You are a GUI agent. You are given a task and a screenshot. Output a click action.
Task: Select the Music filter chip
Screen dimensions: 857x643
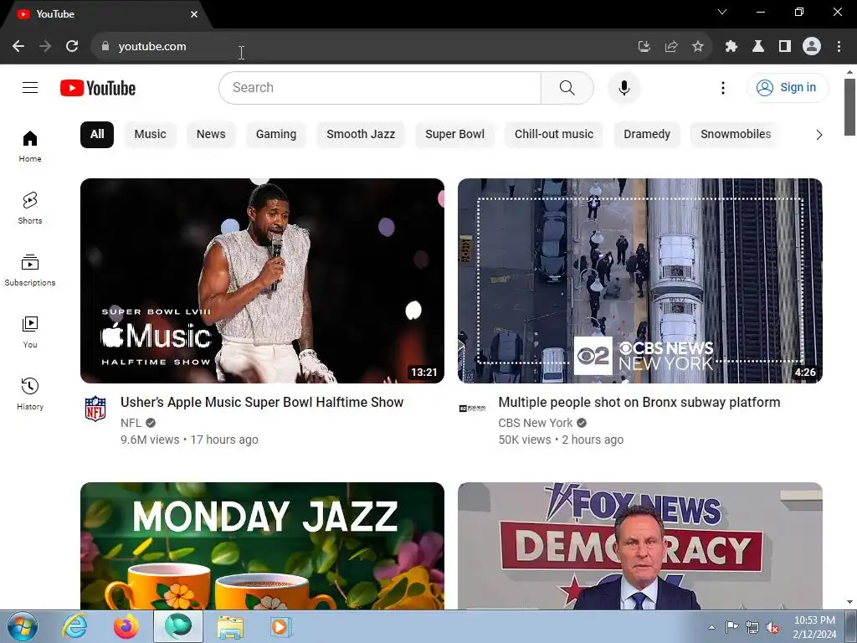151,135
